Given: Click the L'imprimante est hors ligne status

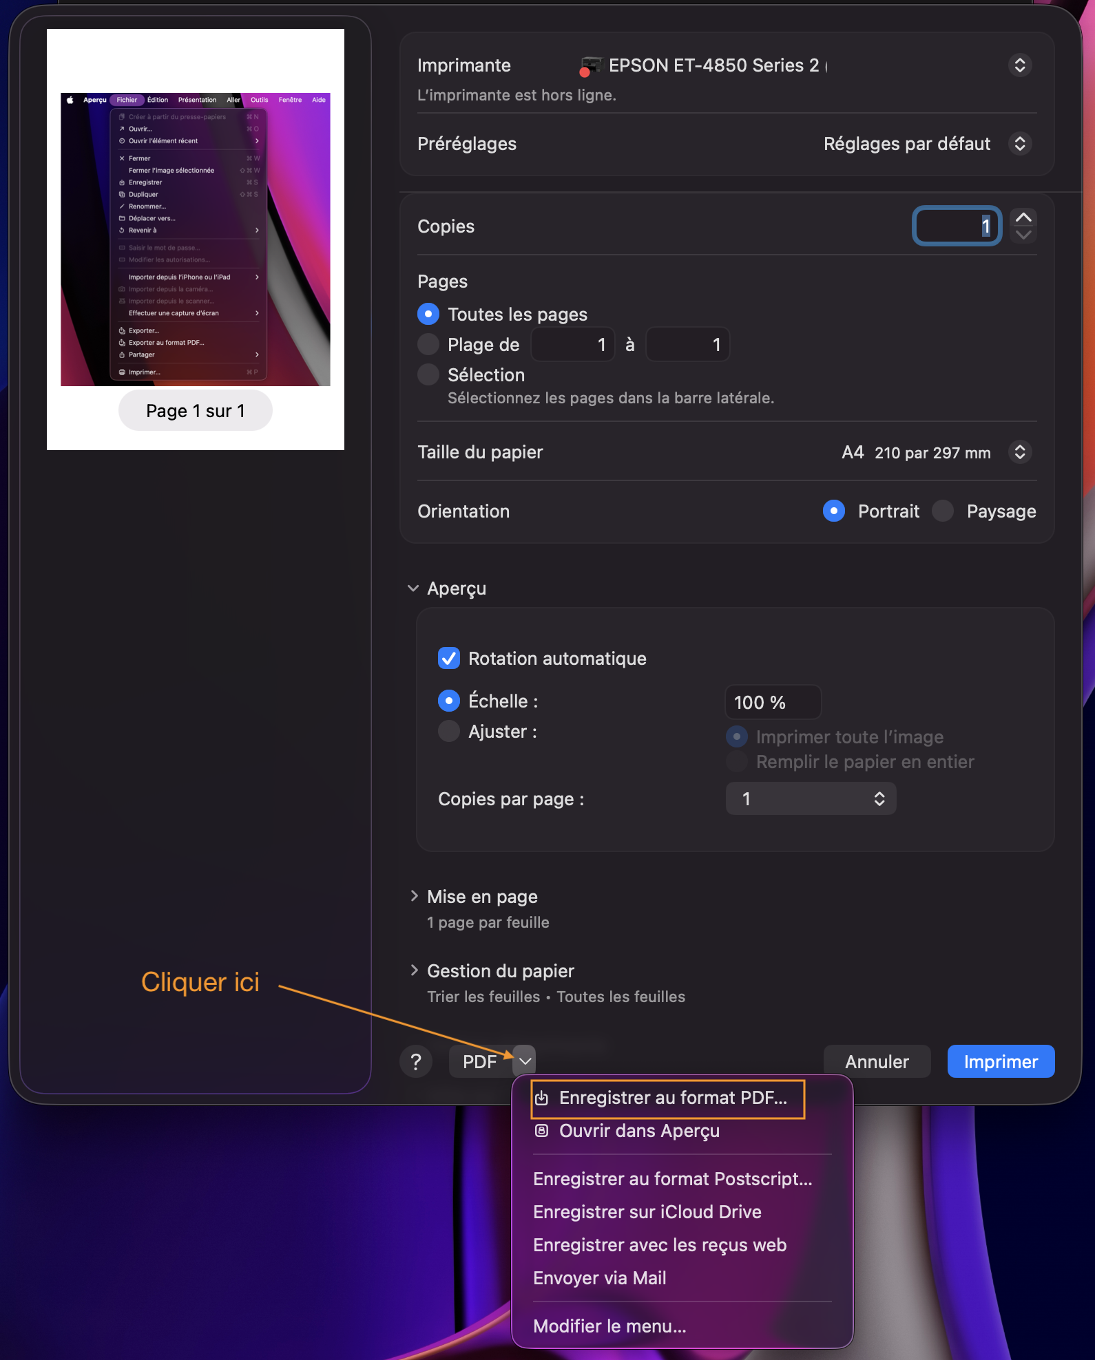Looking at the screenshot, I should tap(517, 95).
